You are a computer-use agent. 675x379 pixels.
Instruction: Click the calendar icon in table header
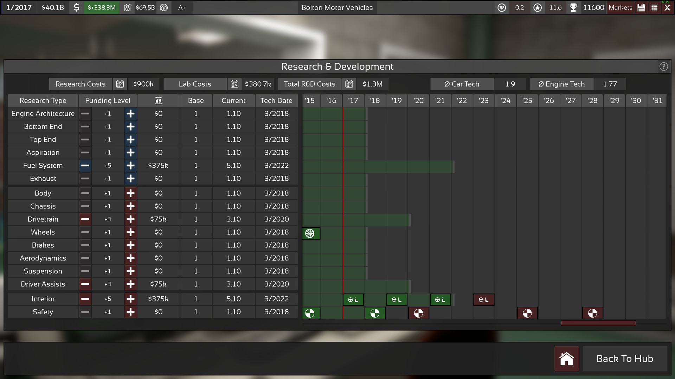coord(159,101)
